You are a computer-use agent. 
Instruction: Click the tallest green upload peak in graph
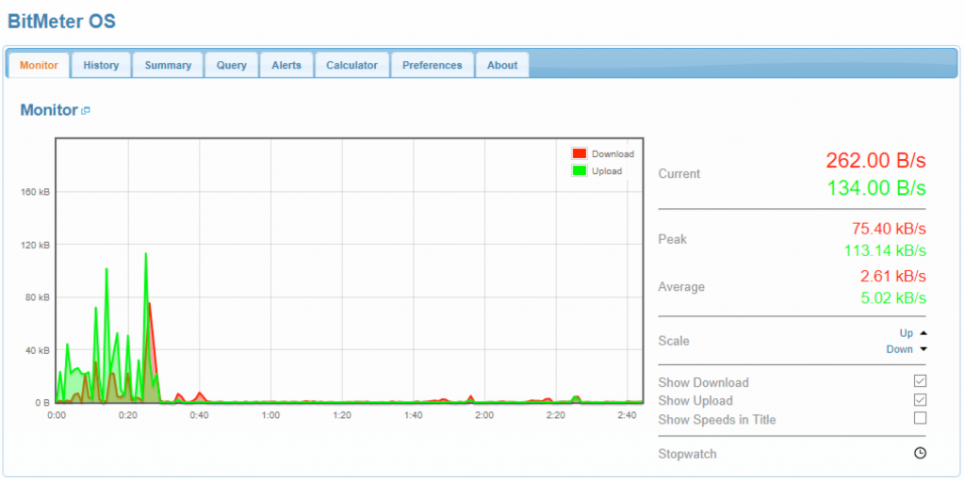click(x=146, y=254)
